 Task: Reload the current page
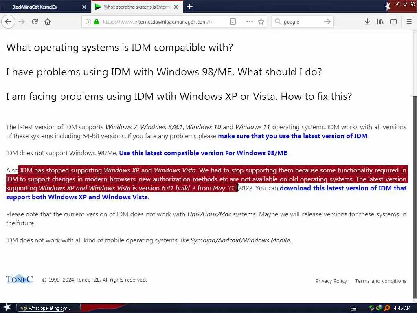(35, 22)
